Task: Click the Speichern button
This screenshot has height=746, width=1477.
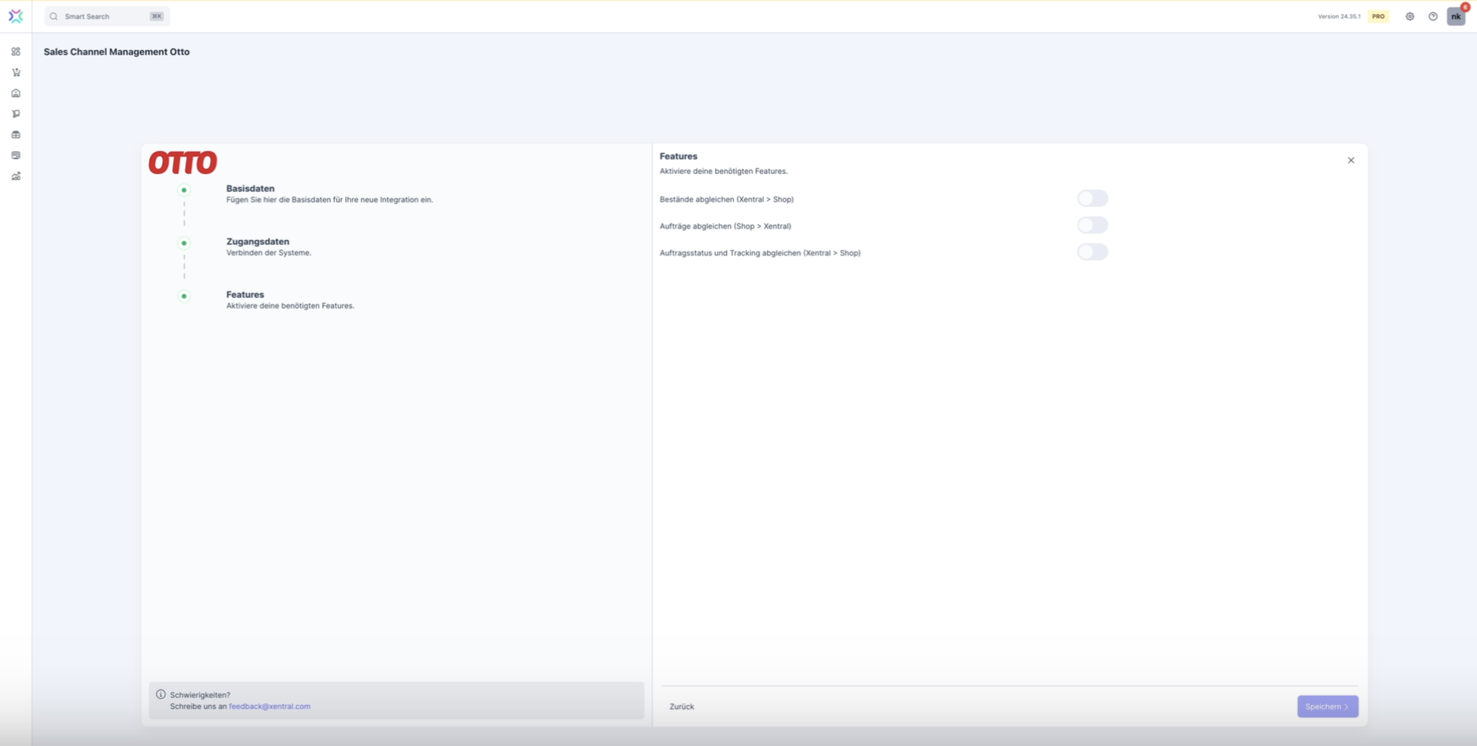Action: point(1327,707)
